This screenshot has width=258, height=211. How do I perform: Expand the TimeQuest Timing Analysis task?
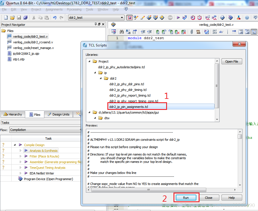[20, 167]
